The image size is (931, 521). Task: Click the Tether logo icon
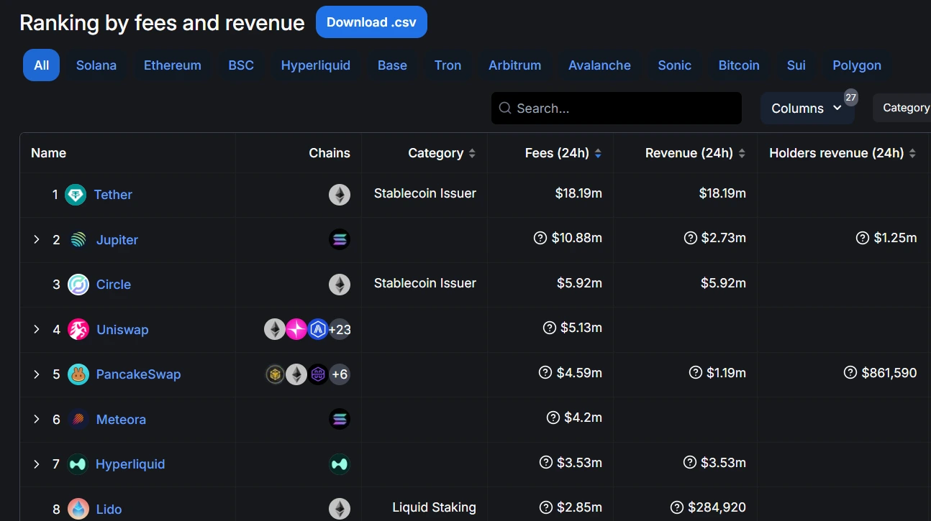(76, 195)
